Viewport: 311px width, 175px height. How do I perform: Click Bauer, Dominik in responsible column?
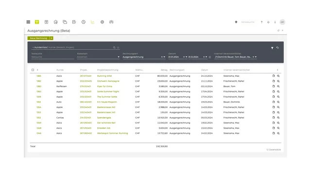coord(231,102)
